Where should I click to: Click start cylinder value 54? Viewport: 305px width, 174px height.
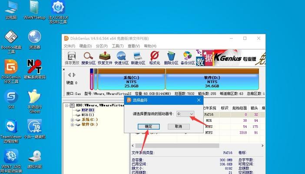(245, 127)
